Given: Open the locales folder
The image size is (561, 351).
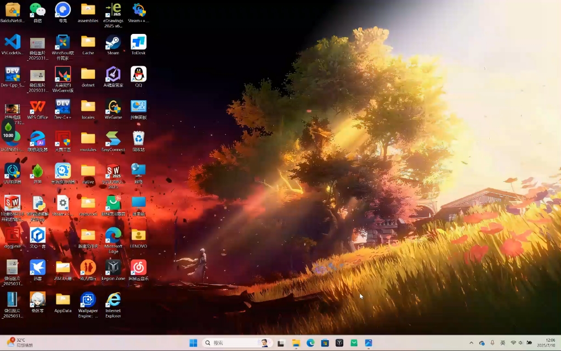Looking at the screenshot, I should coord(88,107).
